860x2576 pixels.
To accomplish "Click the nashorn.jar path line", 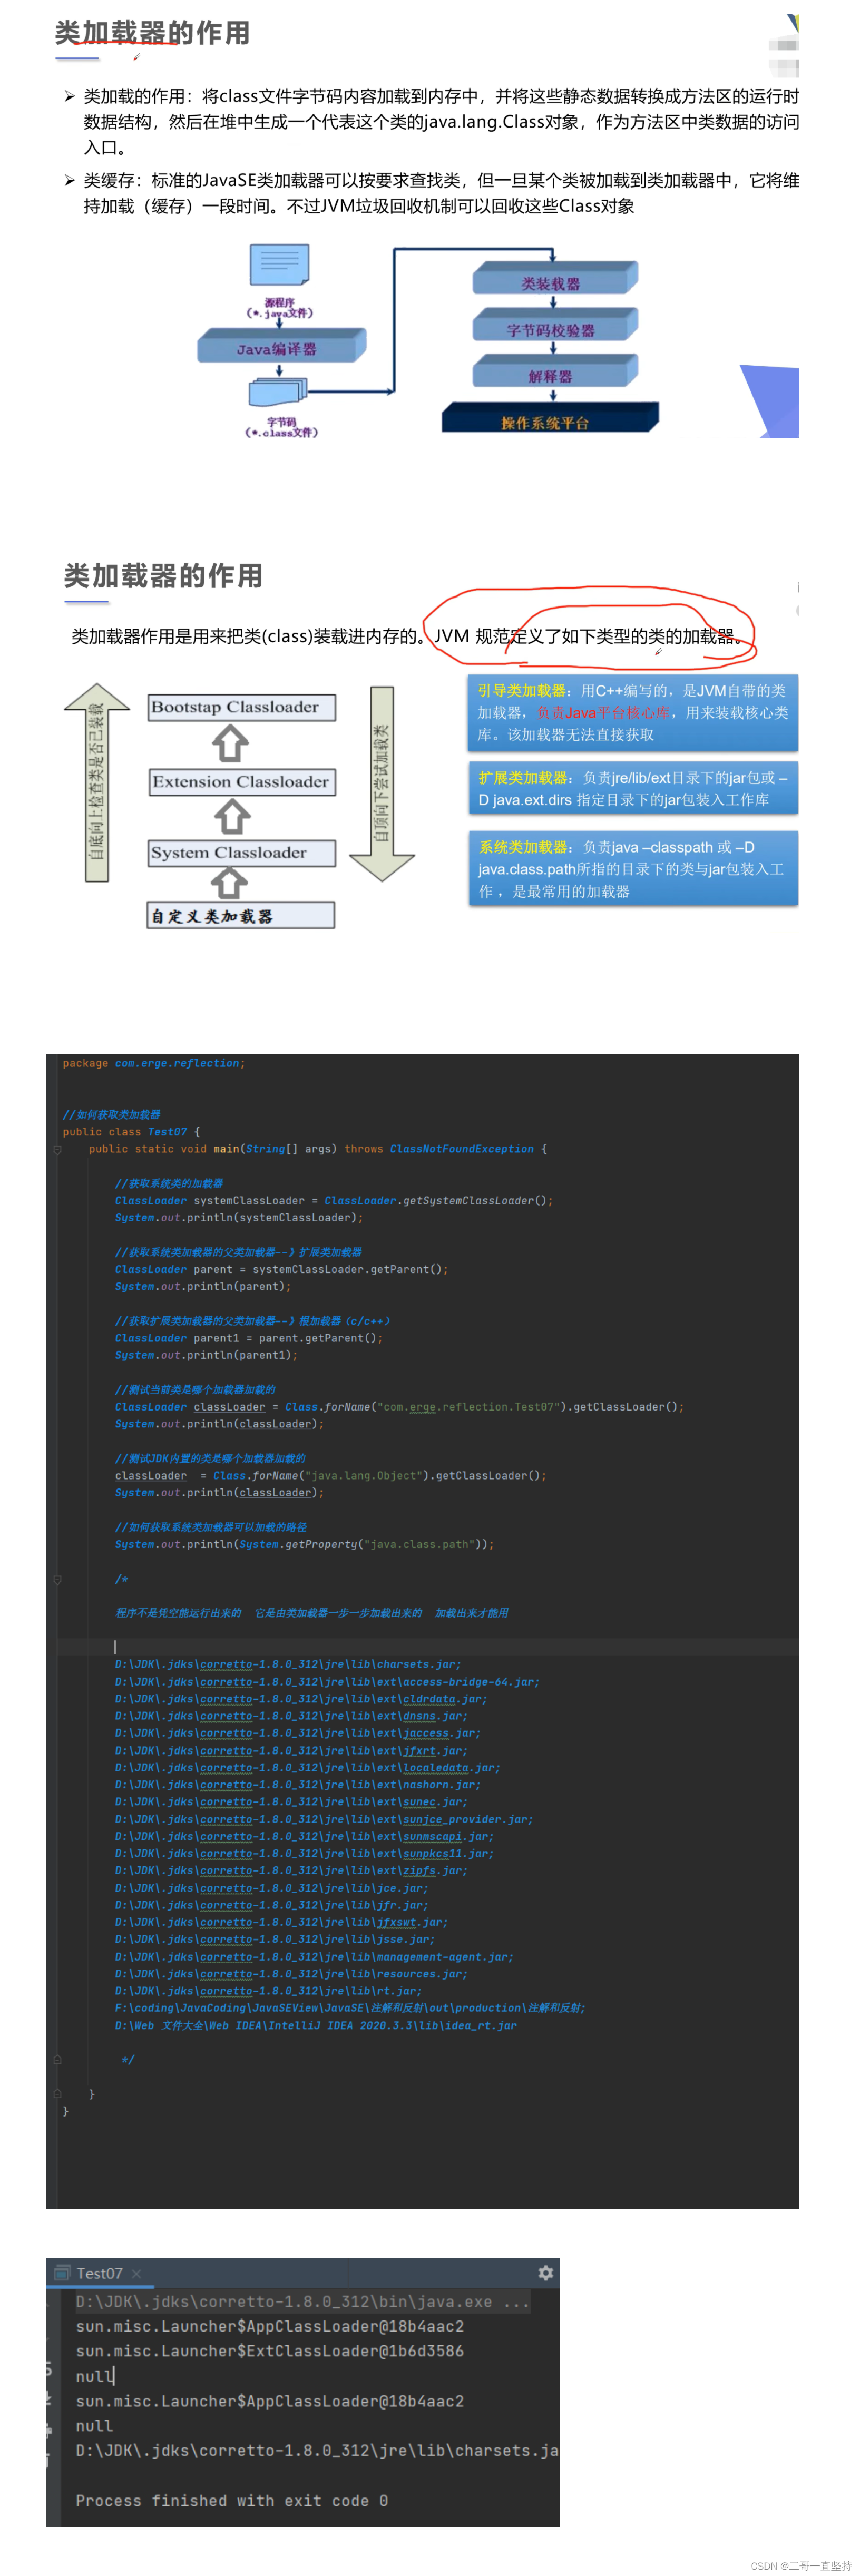I will (297, 1785).
